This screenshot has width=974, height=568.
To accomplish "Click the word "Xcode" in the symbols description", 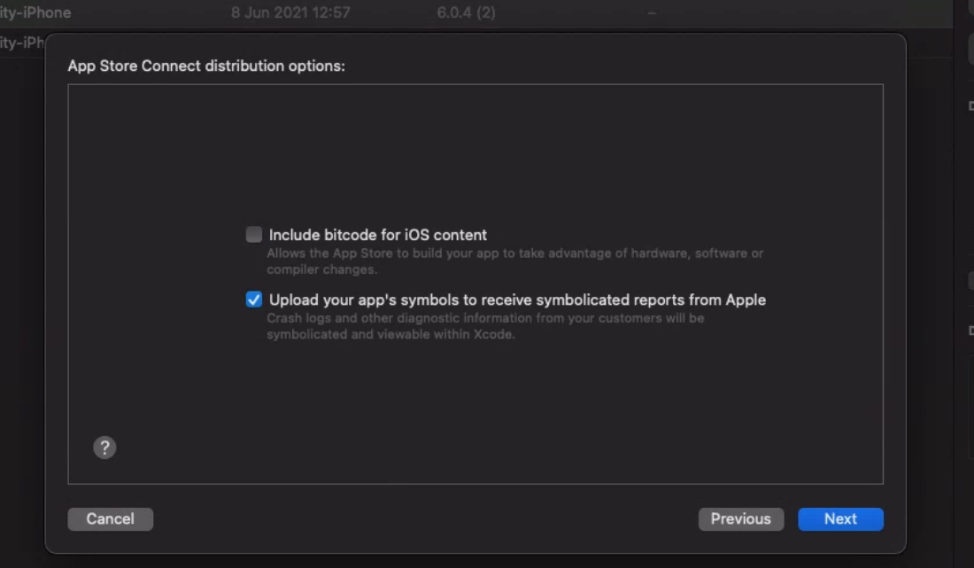I will coord(494,335).
